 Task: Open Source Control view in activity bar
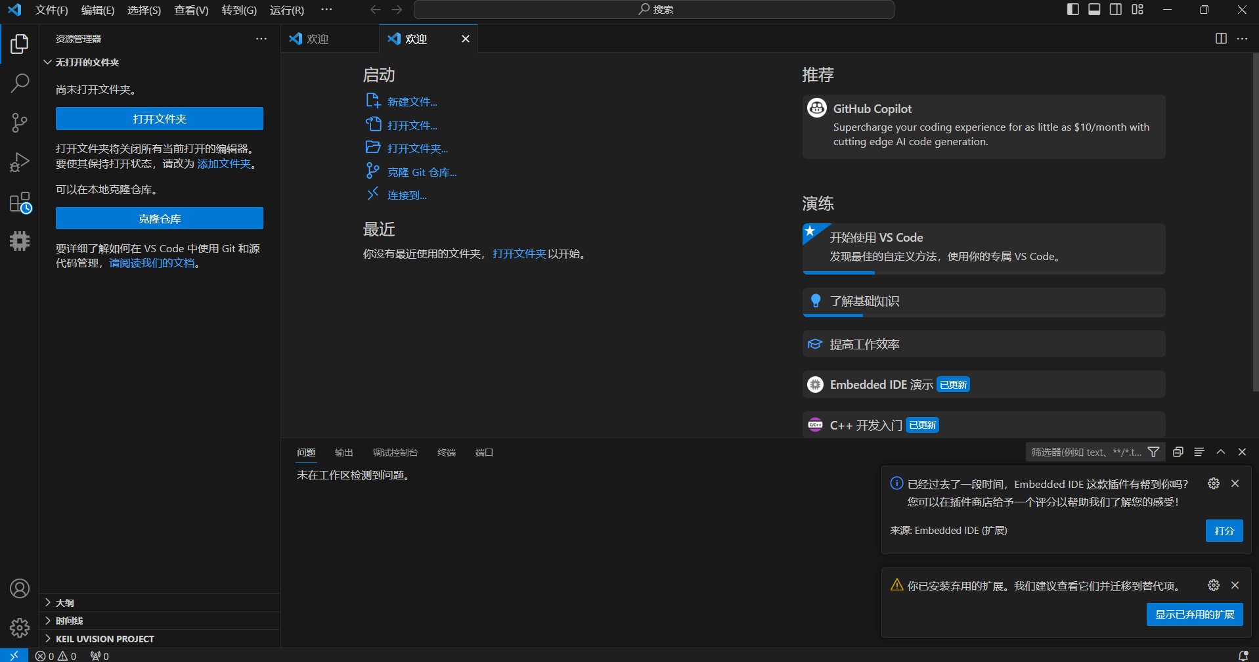click(20, 123)
